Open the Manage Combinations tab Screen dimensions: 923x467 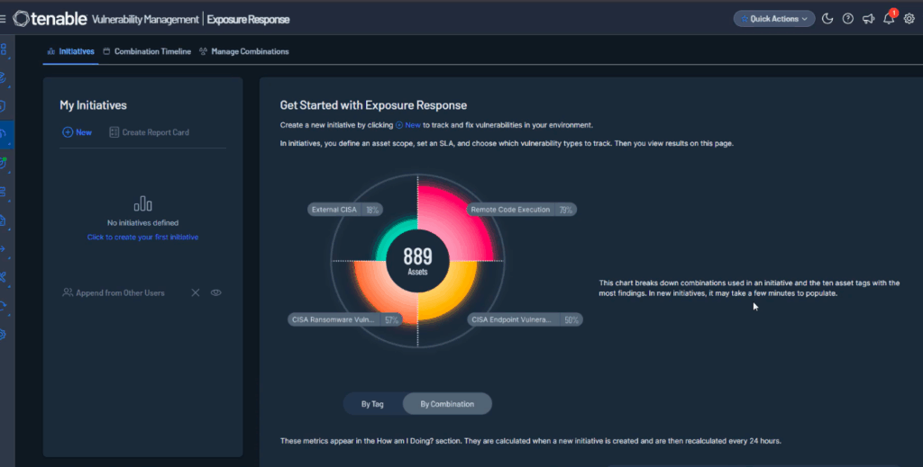(x=243, y=52)
